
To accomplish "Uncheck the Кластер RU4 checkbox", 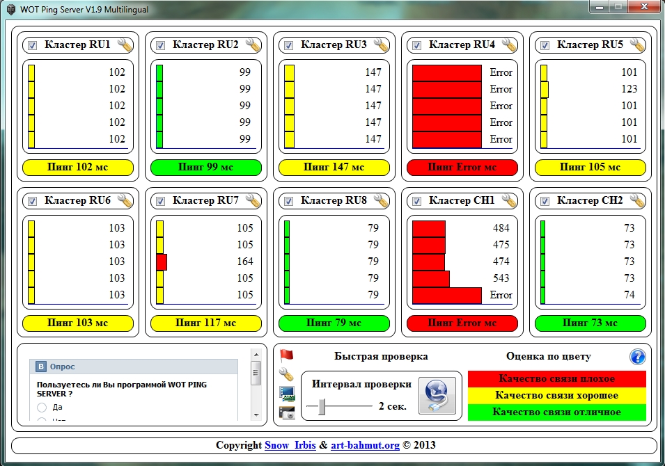I will tap(416, 46).
